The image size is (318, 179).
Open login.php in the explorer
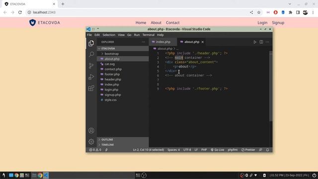coord(123,89)
